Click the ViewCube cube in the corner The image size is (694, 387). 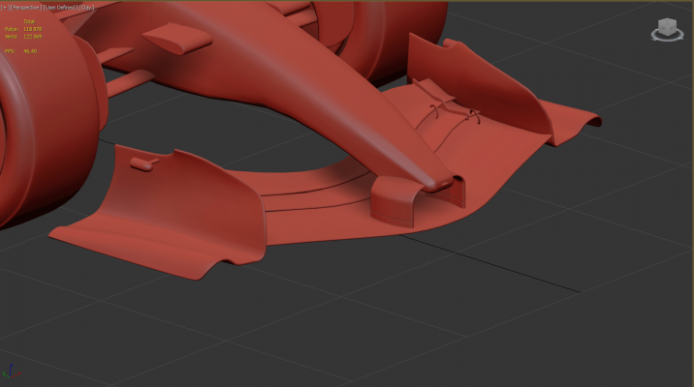click(x=667, y=26)
